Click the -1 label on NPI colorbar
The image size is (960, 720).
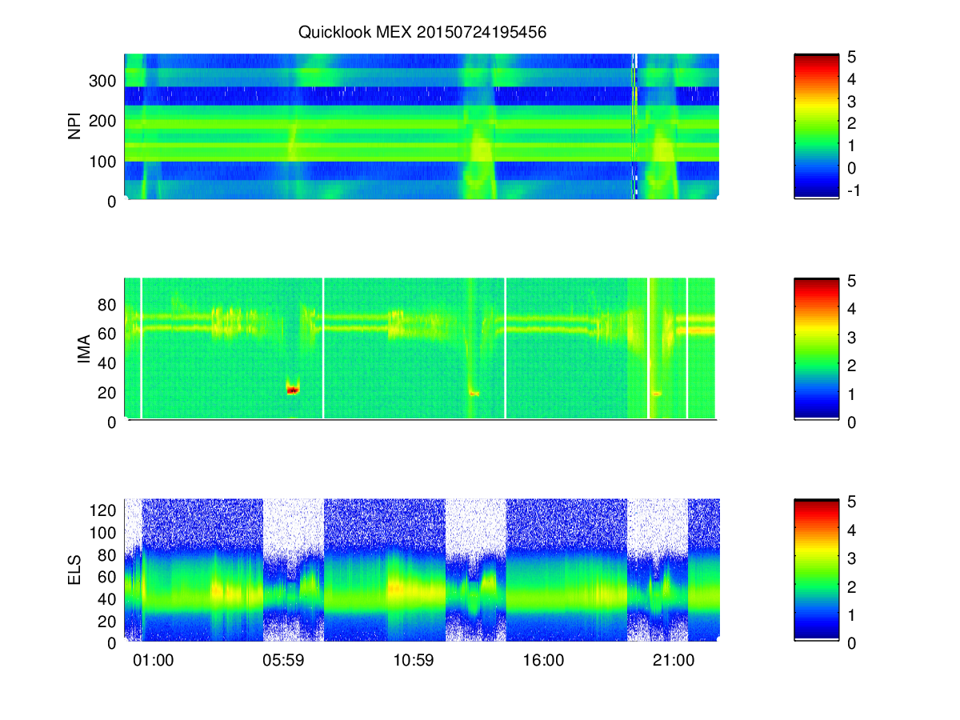(x=853, y=190)
